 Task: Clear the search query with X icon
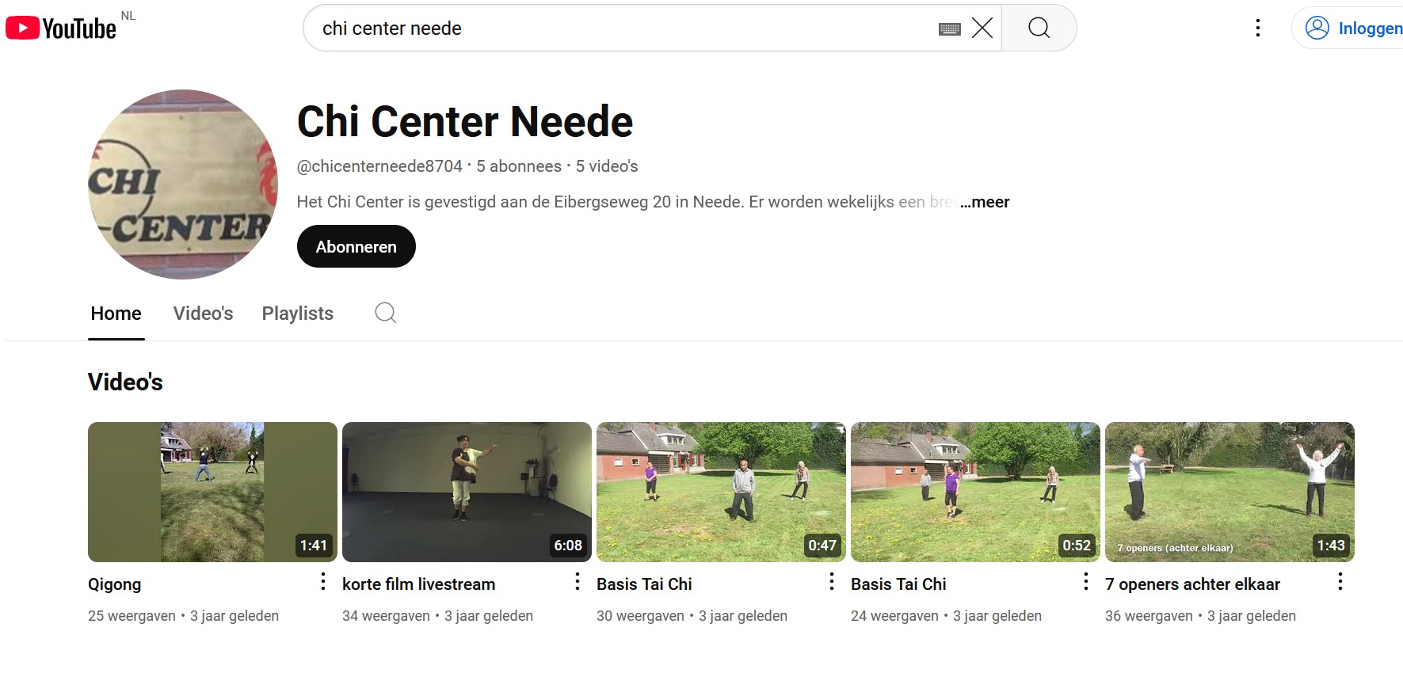click(x=982, y=29)
